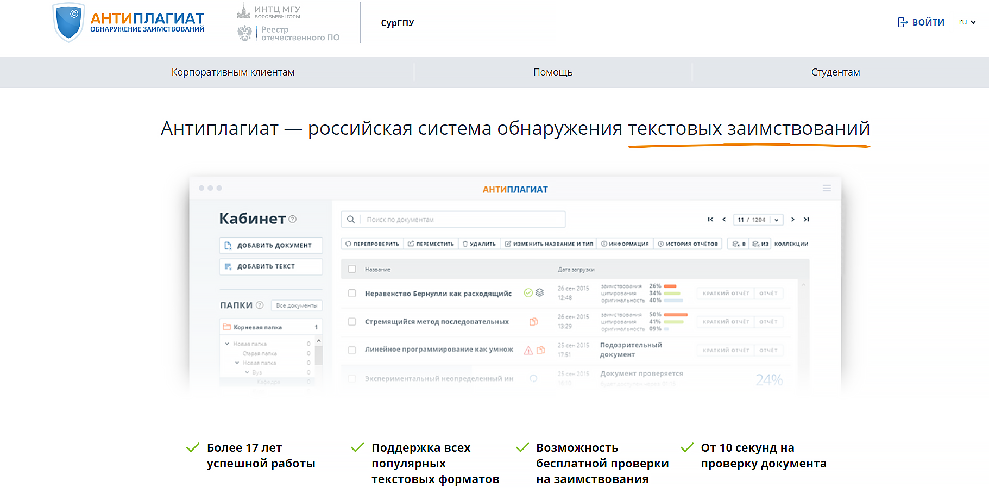Click red warning triangle for Линейное программирование
The image size is (989, 493).
click(x=528, y=350)
